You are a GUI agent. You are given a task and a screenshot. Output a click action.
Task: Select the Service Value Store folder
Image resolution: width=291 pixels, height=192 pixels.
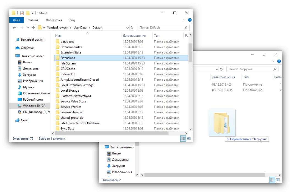[x=73, y=101]
